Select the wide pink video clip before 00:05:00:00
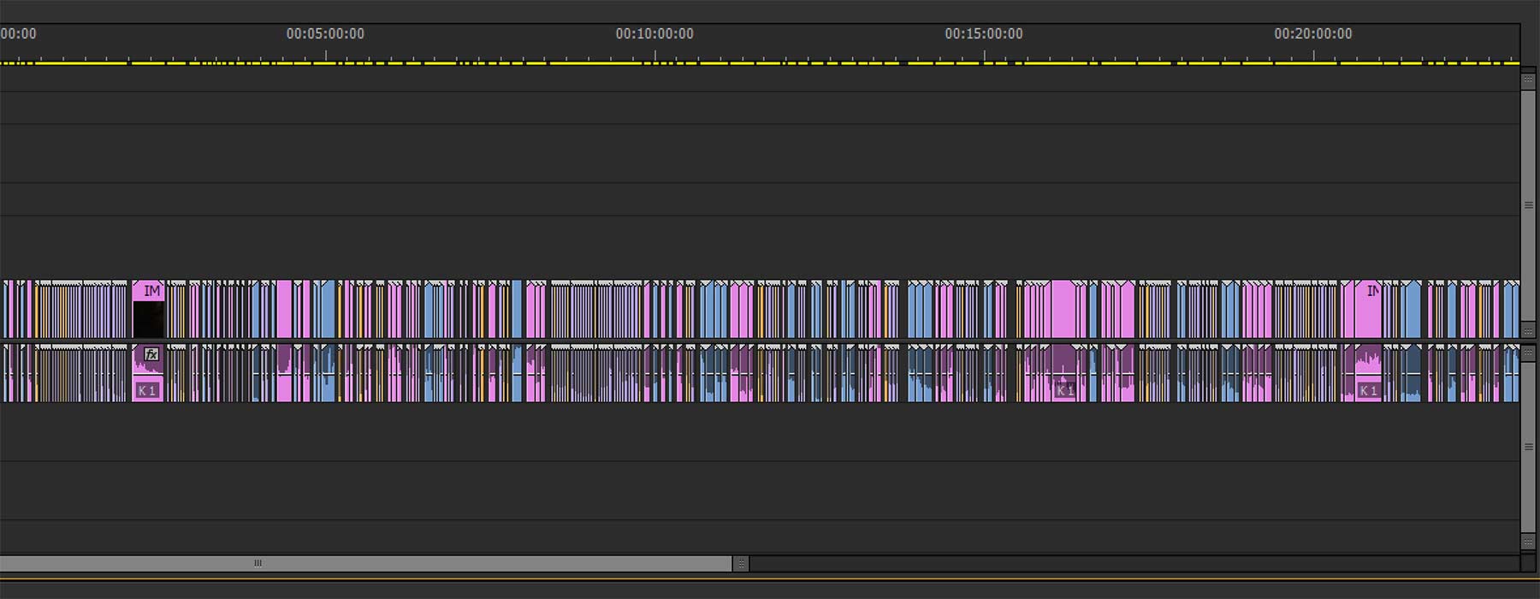 (x=283, y=310)
